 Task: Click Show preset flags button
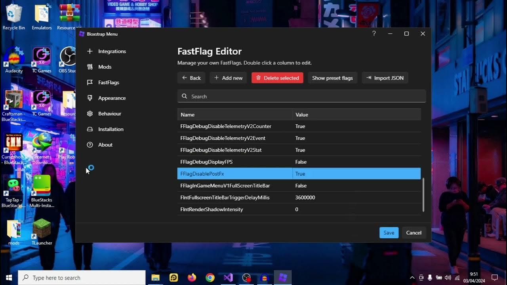[x=332, y=78]
